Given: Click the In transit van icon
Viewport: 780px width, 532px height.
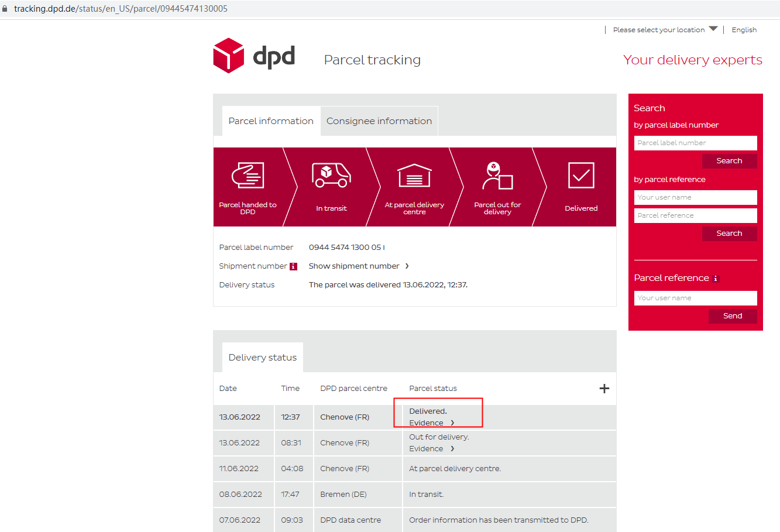Looking at the screenshot, I should point(331,175).
